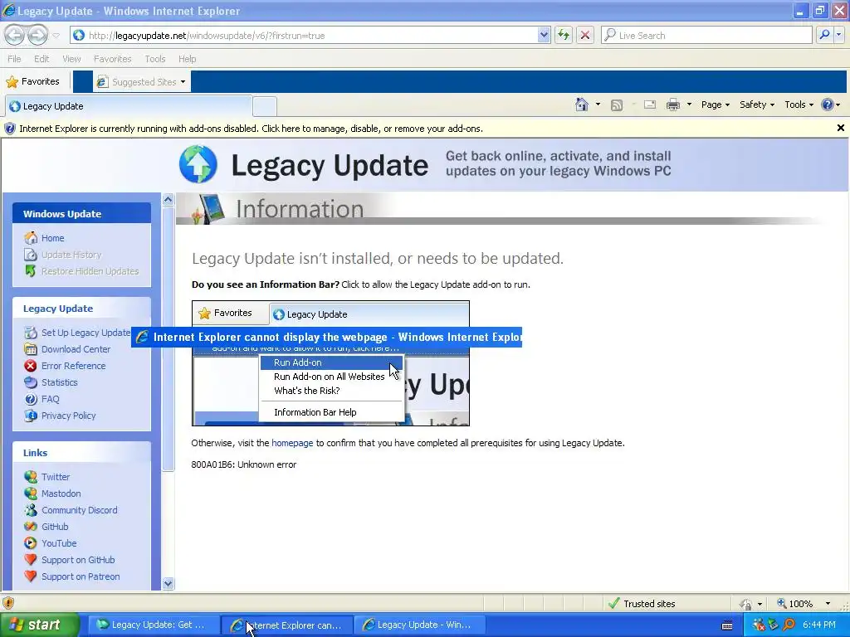850x637 pixels.
Task: Click the sidebar scrollbar down arrow
Action: [168, 583]
